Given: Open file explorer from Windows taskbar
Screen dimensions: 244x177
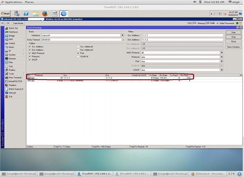Looking at the screenshot, I should click(36, 14).
